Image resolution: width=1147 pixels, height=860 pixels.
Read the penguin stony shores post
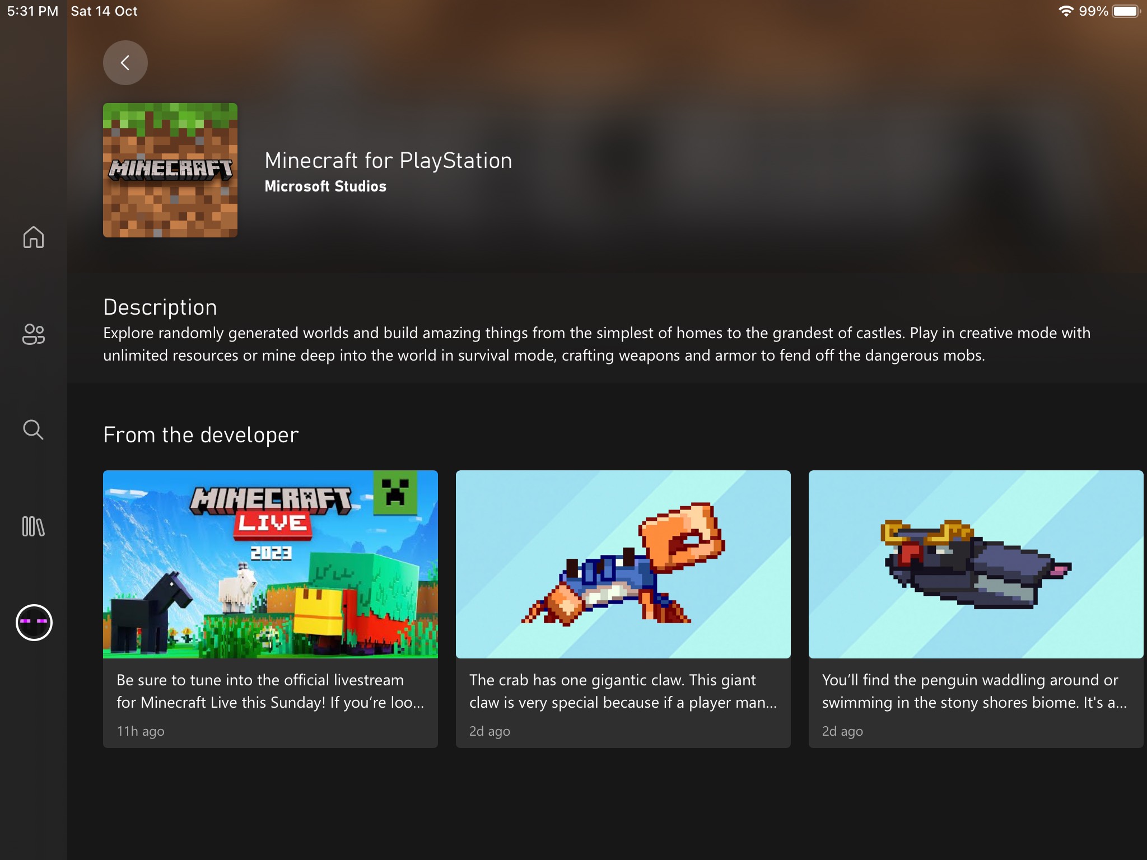(x=975, y=691)
